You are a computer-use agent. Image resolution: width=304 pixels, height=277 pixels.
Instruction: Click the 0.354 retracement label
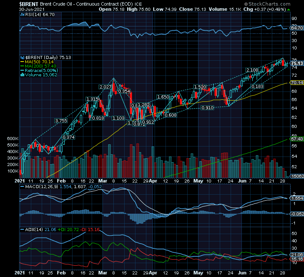point(124,91)
